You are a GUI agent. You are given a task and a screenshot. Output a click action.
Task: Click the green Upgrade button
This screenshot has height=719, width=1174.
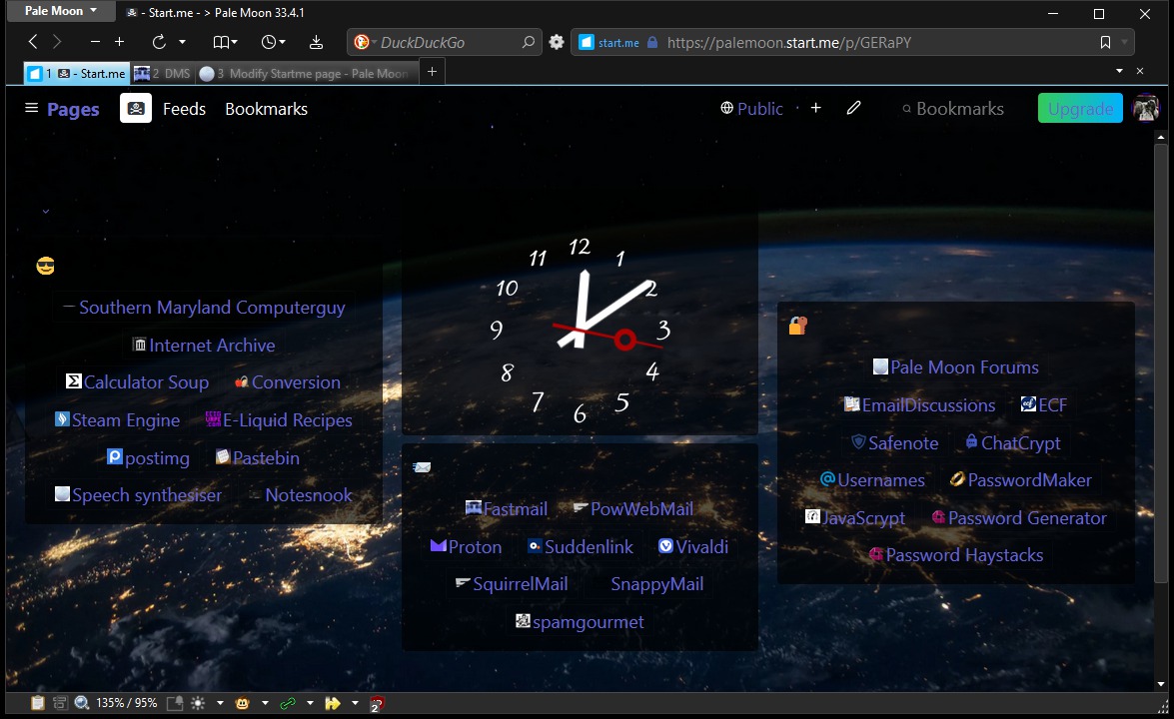point(1080,109)
